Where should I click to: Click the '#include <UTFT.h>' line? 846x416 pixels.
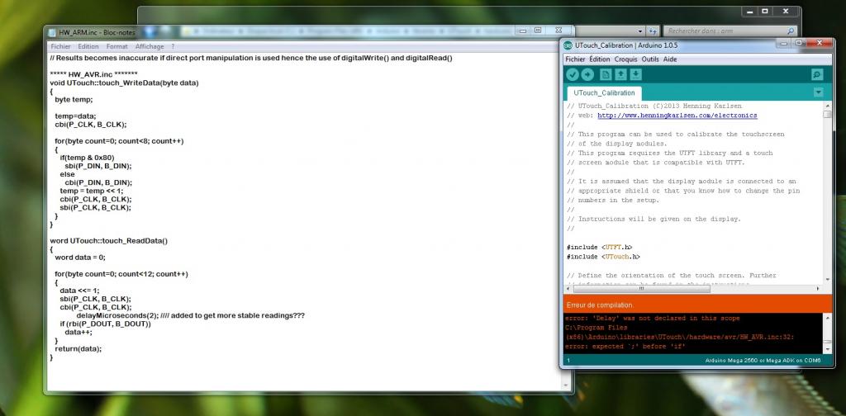click(600, 247)
